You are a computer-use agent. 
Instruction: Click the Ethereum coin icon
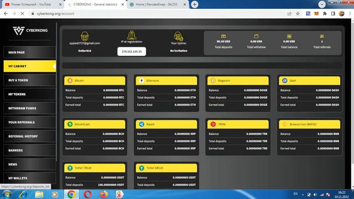tap(142, 81)
